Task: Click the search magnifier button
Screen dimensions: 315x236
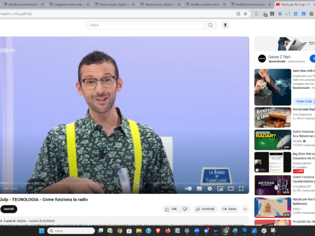Action: pyautogui.click(x=210, y=25)
